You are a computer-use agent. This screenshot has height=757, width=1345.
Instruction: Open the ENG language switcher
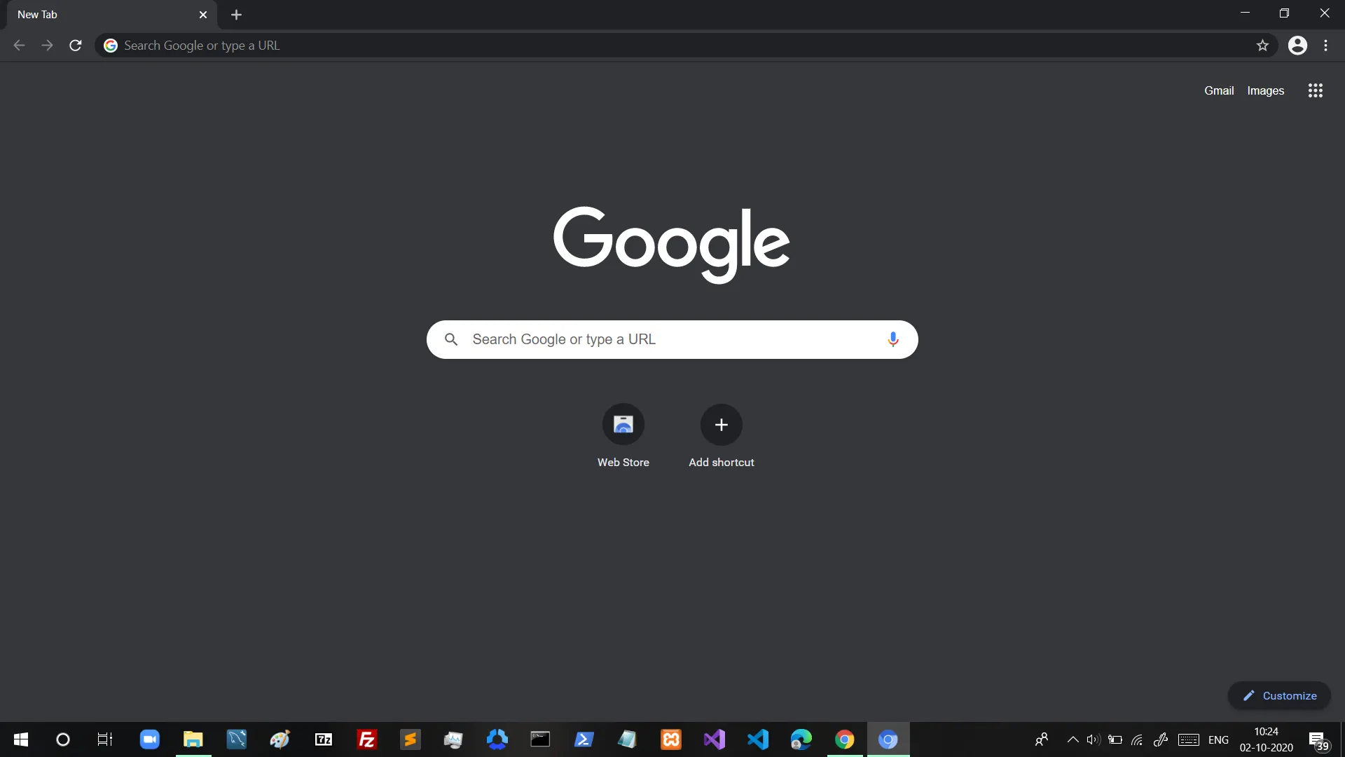(1219, 739)
